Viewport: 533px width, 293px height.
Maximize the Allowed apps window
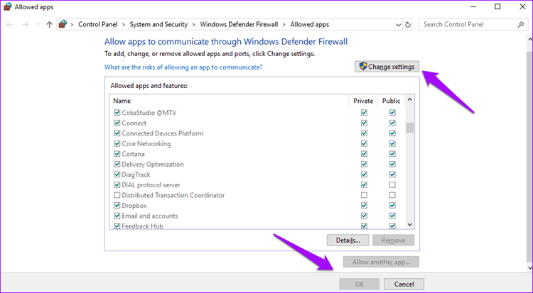tap(497, 7)
